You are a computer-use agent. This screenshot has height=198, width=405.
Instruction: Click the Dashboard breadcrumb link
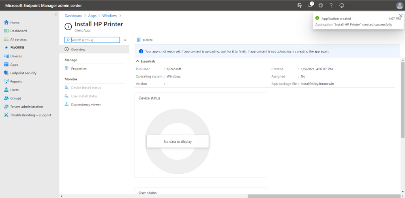coord(73,16)
